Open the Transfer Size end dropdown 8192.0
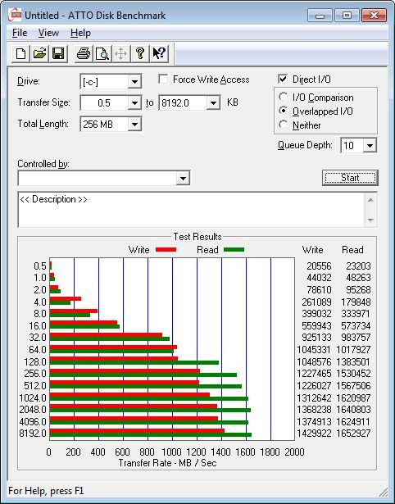Viewport: 395px width, 504px height. tap(213, 103)
